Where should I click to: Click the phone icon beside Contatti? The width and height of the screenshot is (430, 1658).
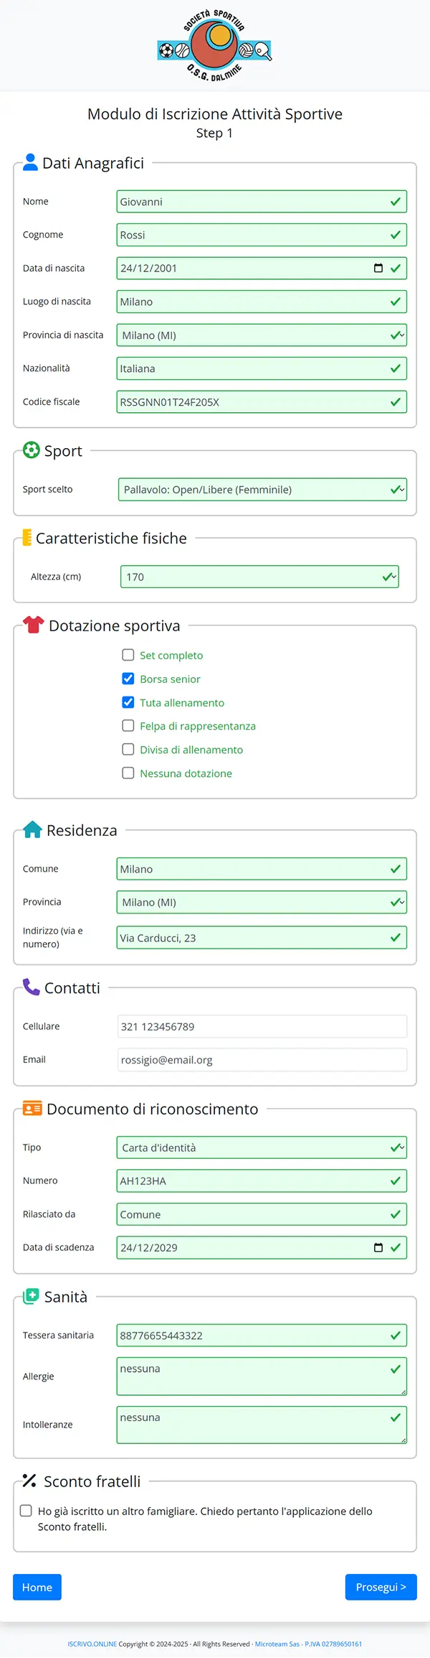(31, 987)
